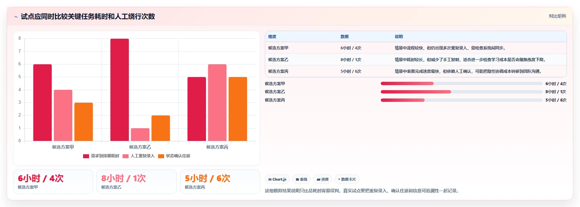This screenshot has width=580, height=207.
Task: Click the description starting 情景中耗时较长
Action: pyautogui.click(x=471, y=60)
